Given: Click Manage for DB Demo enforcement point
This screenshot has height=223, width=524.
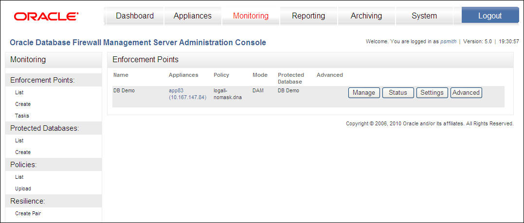Looking at the screenshot, I should [x=364, y=92].
